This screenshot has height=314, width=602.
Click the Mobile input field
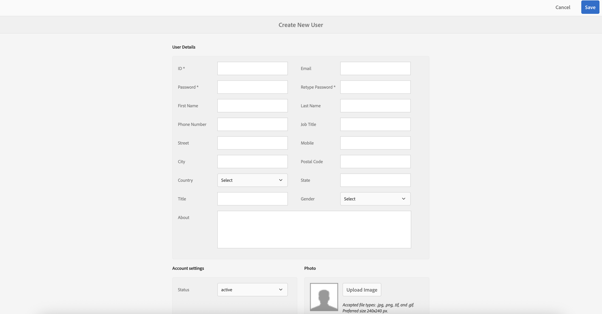point(375,143)
